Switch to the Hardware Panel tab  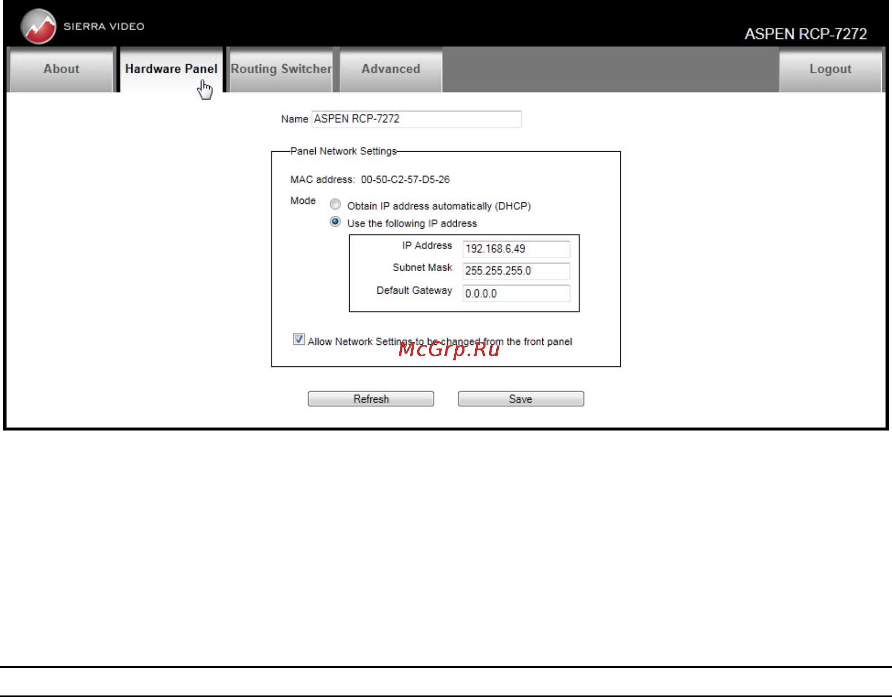coord(171,69)
